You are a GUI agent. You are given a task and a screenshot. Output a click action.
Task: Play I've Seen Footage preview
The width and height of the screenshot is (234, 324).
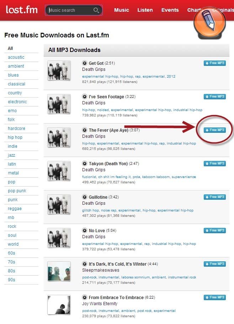coord(84,96)
